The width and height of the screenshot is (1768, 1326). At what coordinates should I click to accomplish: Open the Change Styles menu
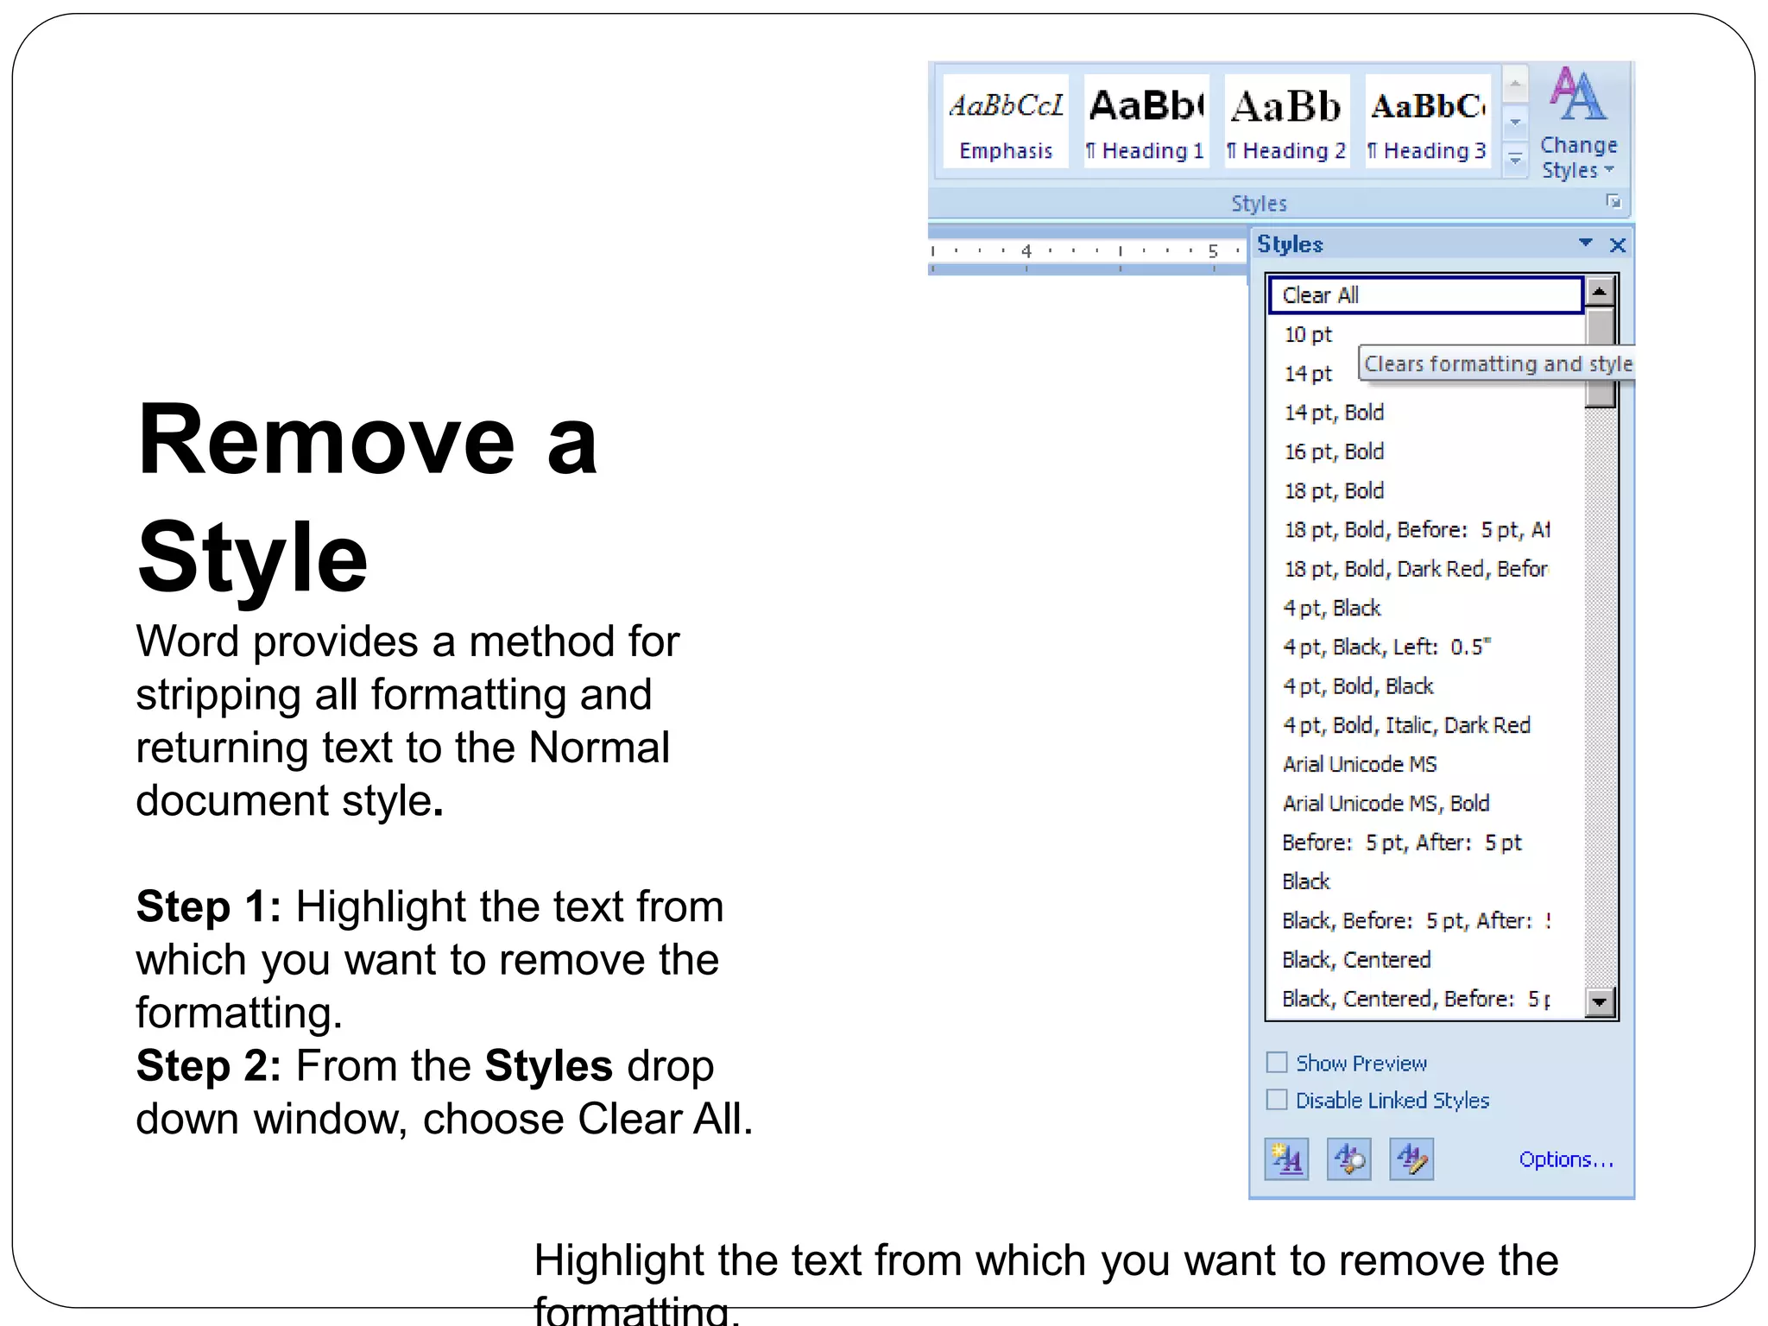1578,124
